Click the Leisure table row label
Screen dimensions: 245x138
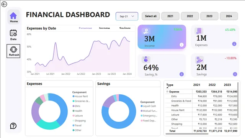click(175, 115)
